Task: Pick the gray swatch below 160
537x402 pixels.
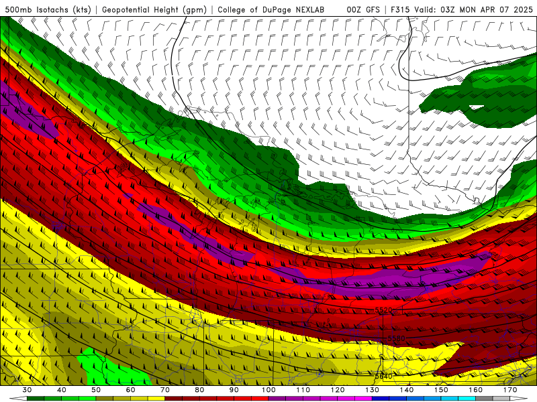Action: [x=484, y=399]
